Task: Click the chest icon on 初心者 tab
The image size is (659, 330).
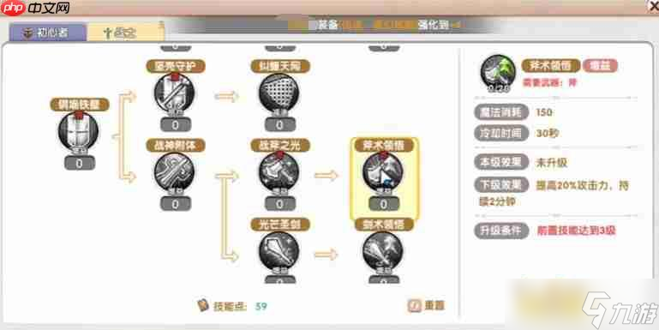Action: tap(28, 33)
